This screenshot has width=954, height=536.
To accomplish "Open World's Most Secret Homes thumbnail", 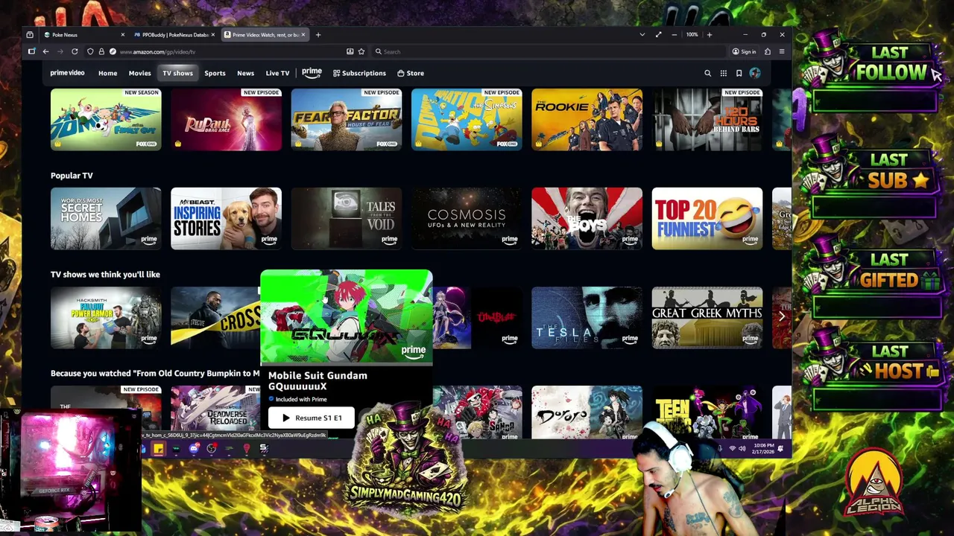I will pos(106,219).
